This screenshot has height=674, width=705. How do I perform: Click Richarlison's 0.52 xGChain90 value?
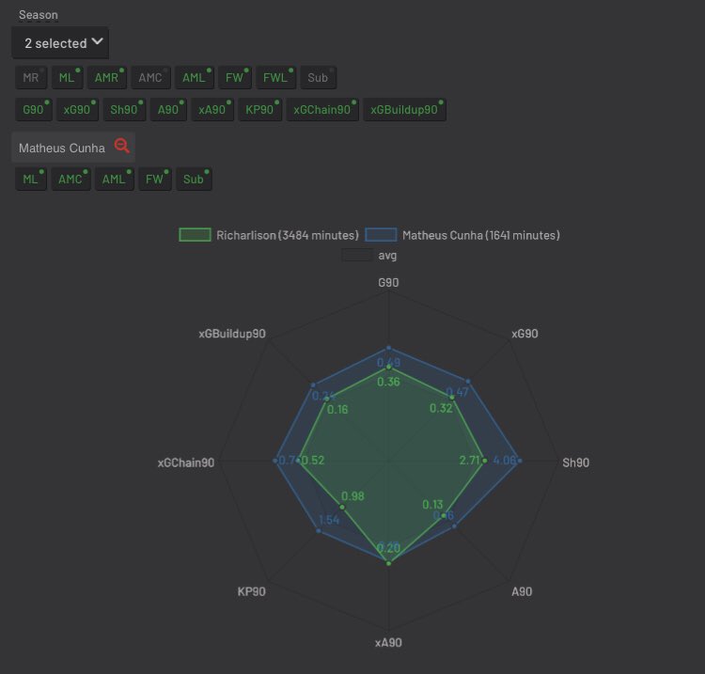coord(313,461)
